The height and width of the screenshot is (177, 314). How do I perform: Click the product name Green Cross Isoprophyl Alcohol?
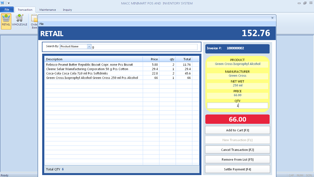(x=237, y=64)
